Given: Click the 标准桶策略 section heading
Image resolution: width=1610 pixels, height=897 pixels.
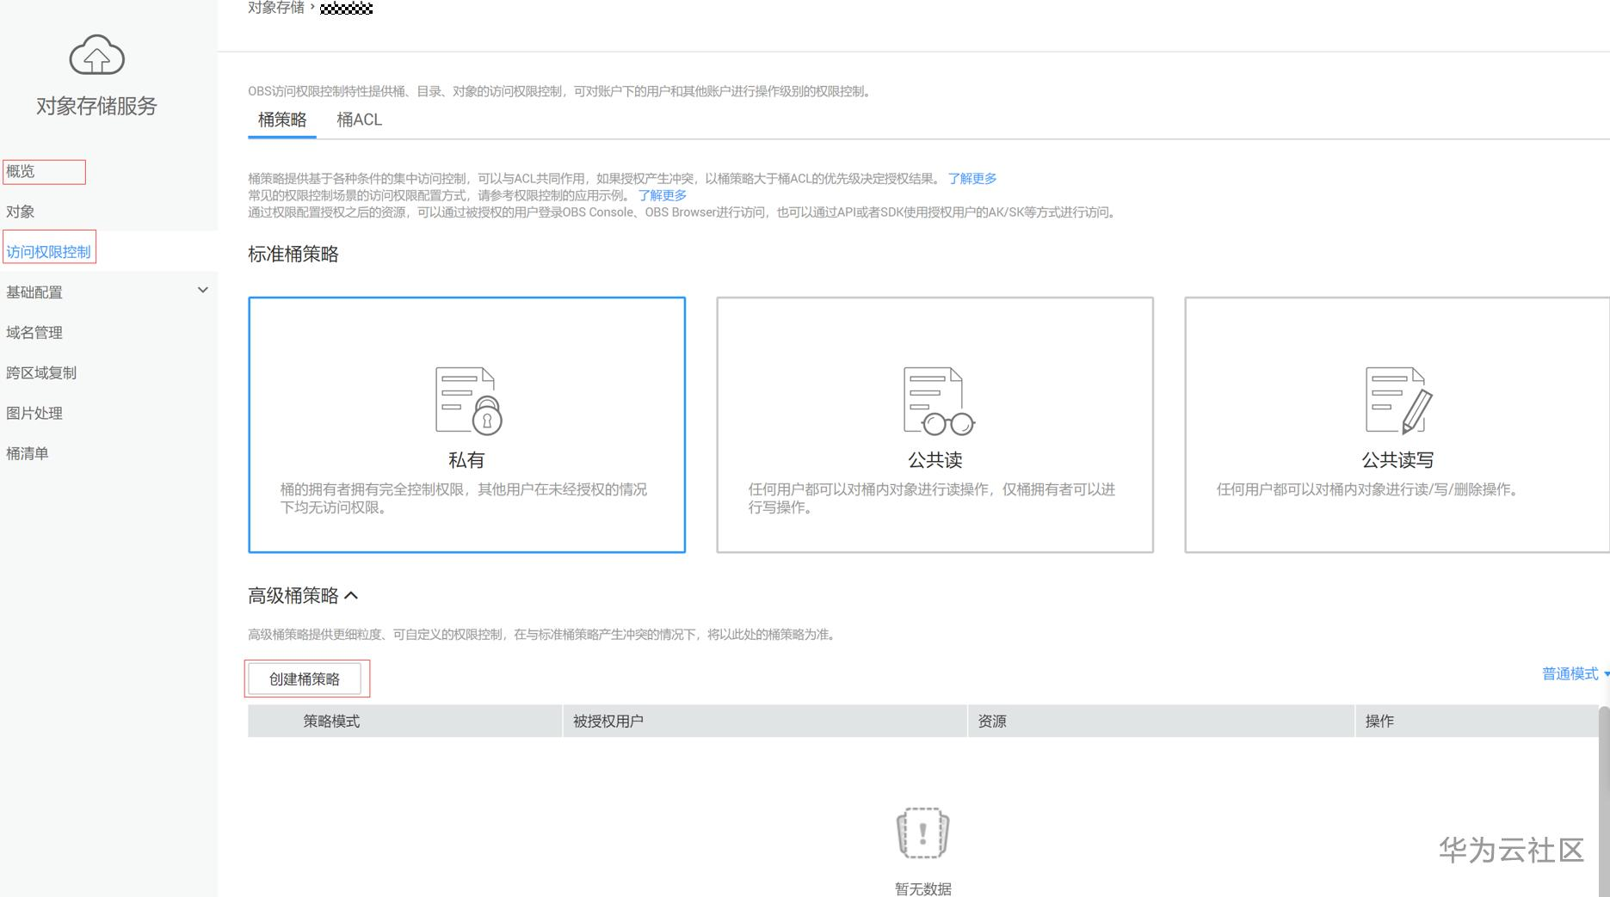Looking at the screenshot, I should (x=293, y=255).
